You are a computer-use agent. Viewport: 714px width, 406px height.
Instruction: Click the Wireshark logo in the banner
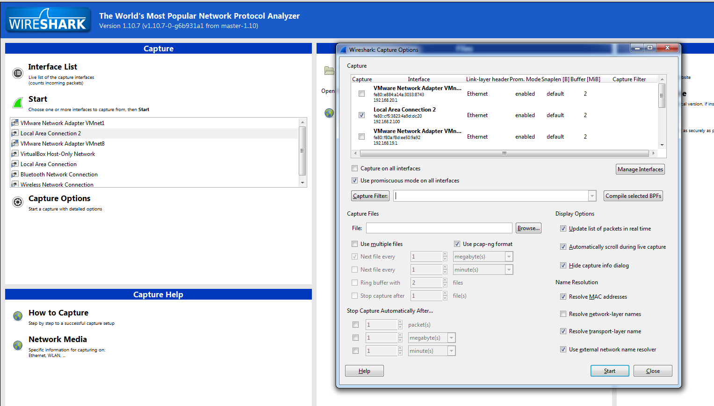pyautogui.click(x=48, y=20)
